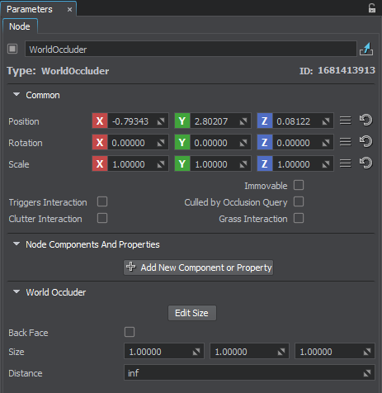Tick the Back Face checkbox
Image resolution: width=382 pixels, height=393 pixels.
pos(130,332)
